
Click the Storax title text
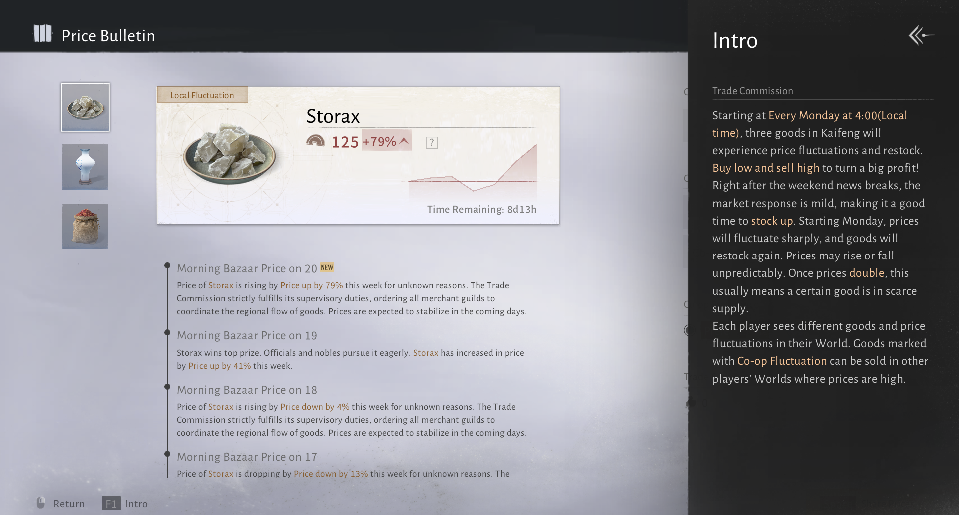pyautogui.click(x=333, y=116)
